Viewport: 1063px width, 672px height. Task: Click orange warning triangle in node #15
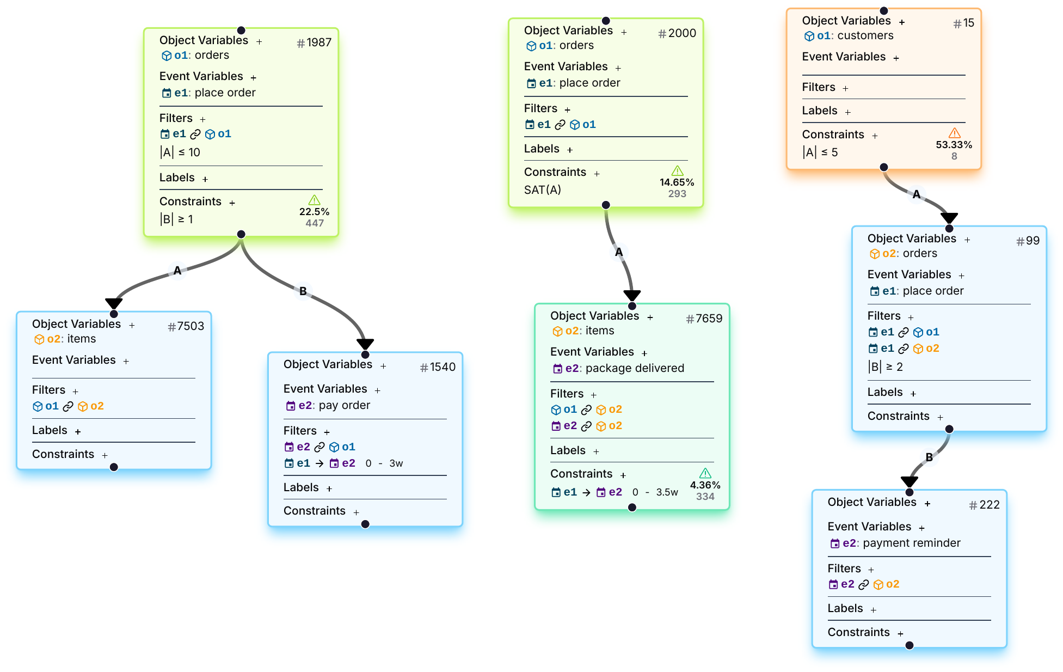[954, 133]
